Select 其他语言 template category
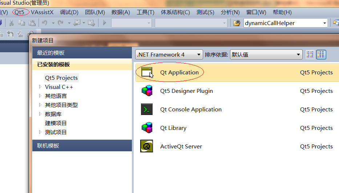This screenshot has height=193, width=339. click(x=56, y=96)
